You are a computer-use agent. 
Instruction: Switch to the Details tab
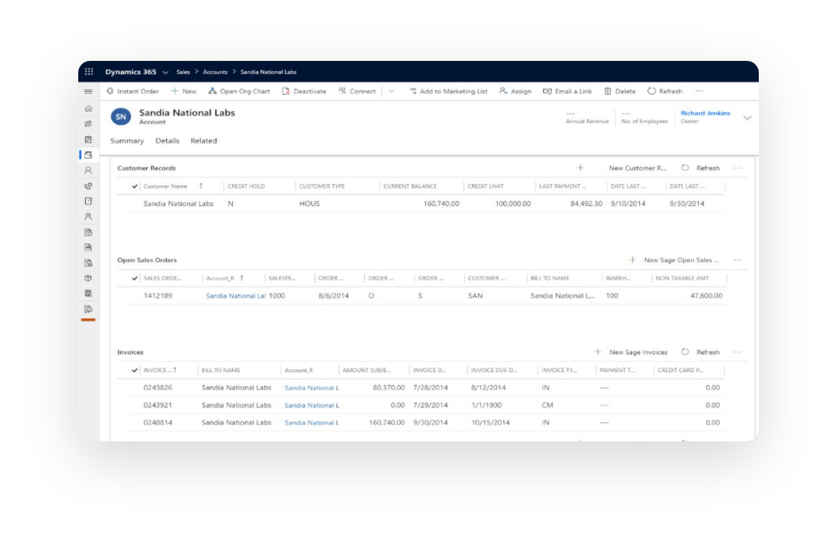pos(167,141)
